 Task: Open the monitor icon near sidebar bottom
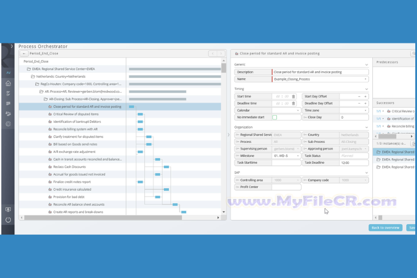[x=8, y=210]
